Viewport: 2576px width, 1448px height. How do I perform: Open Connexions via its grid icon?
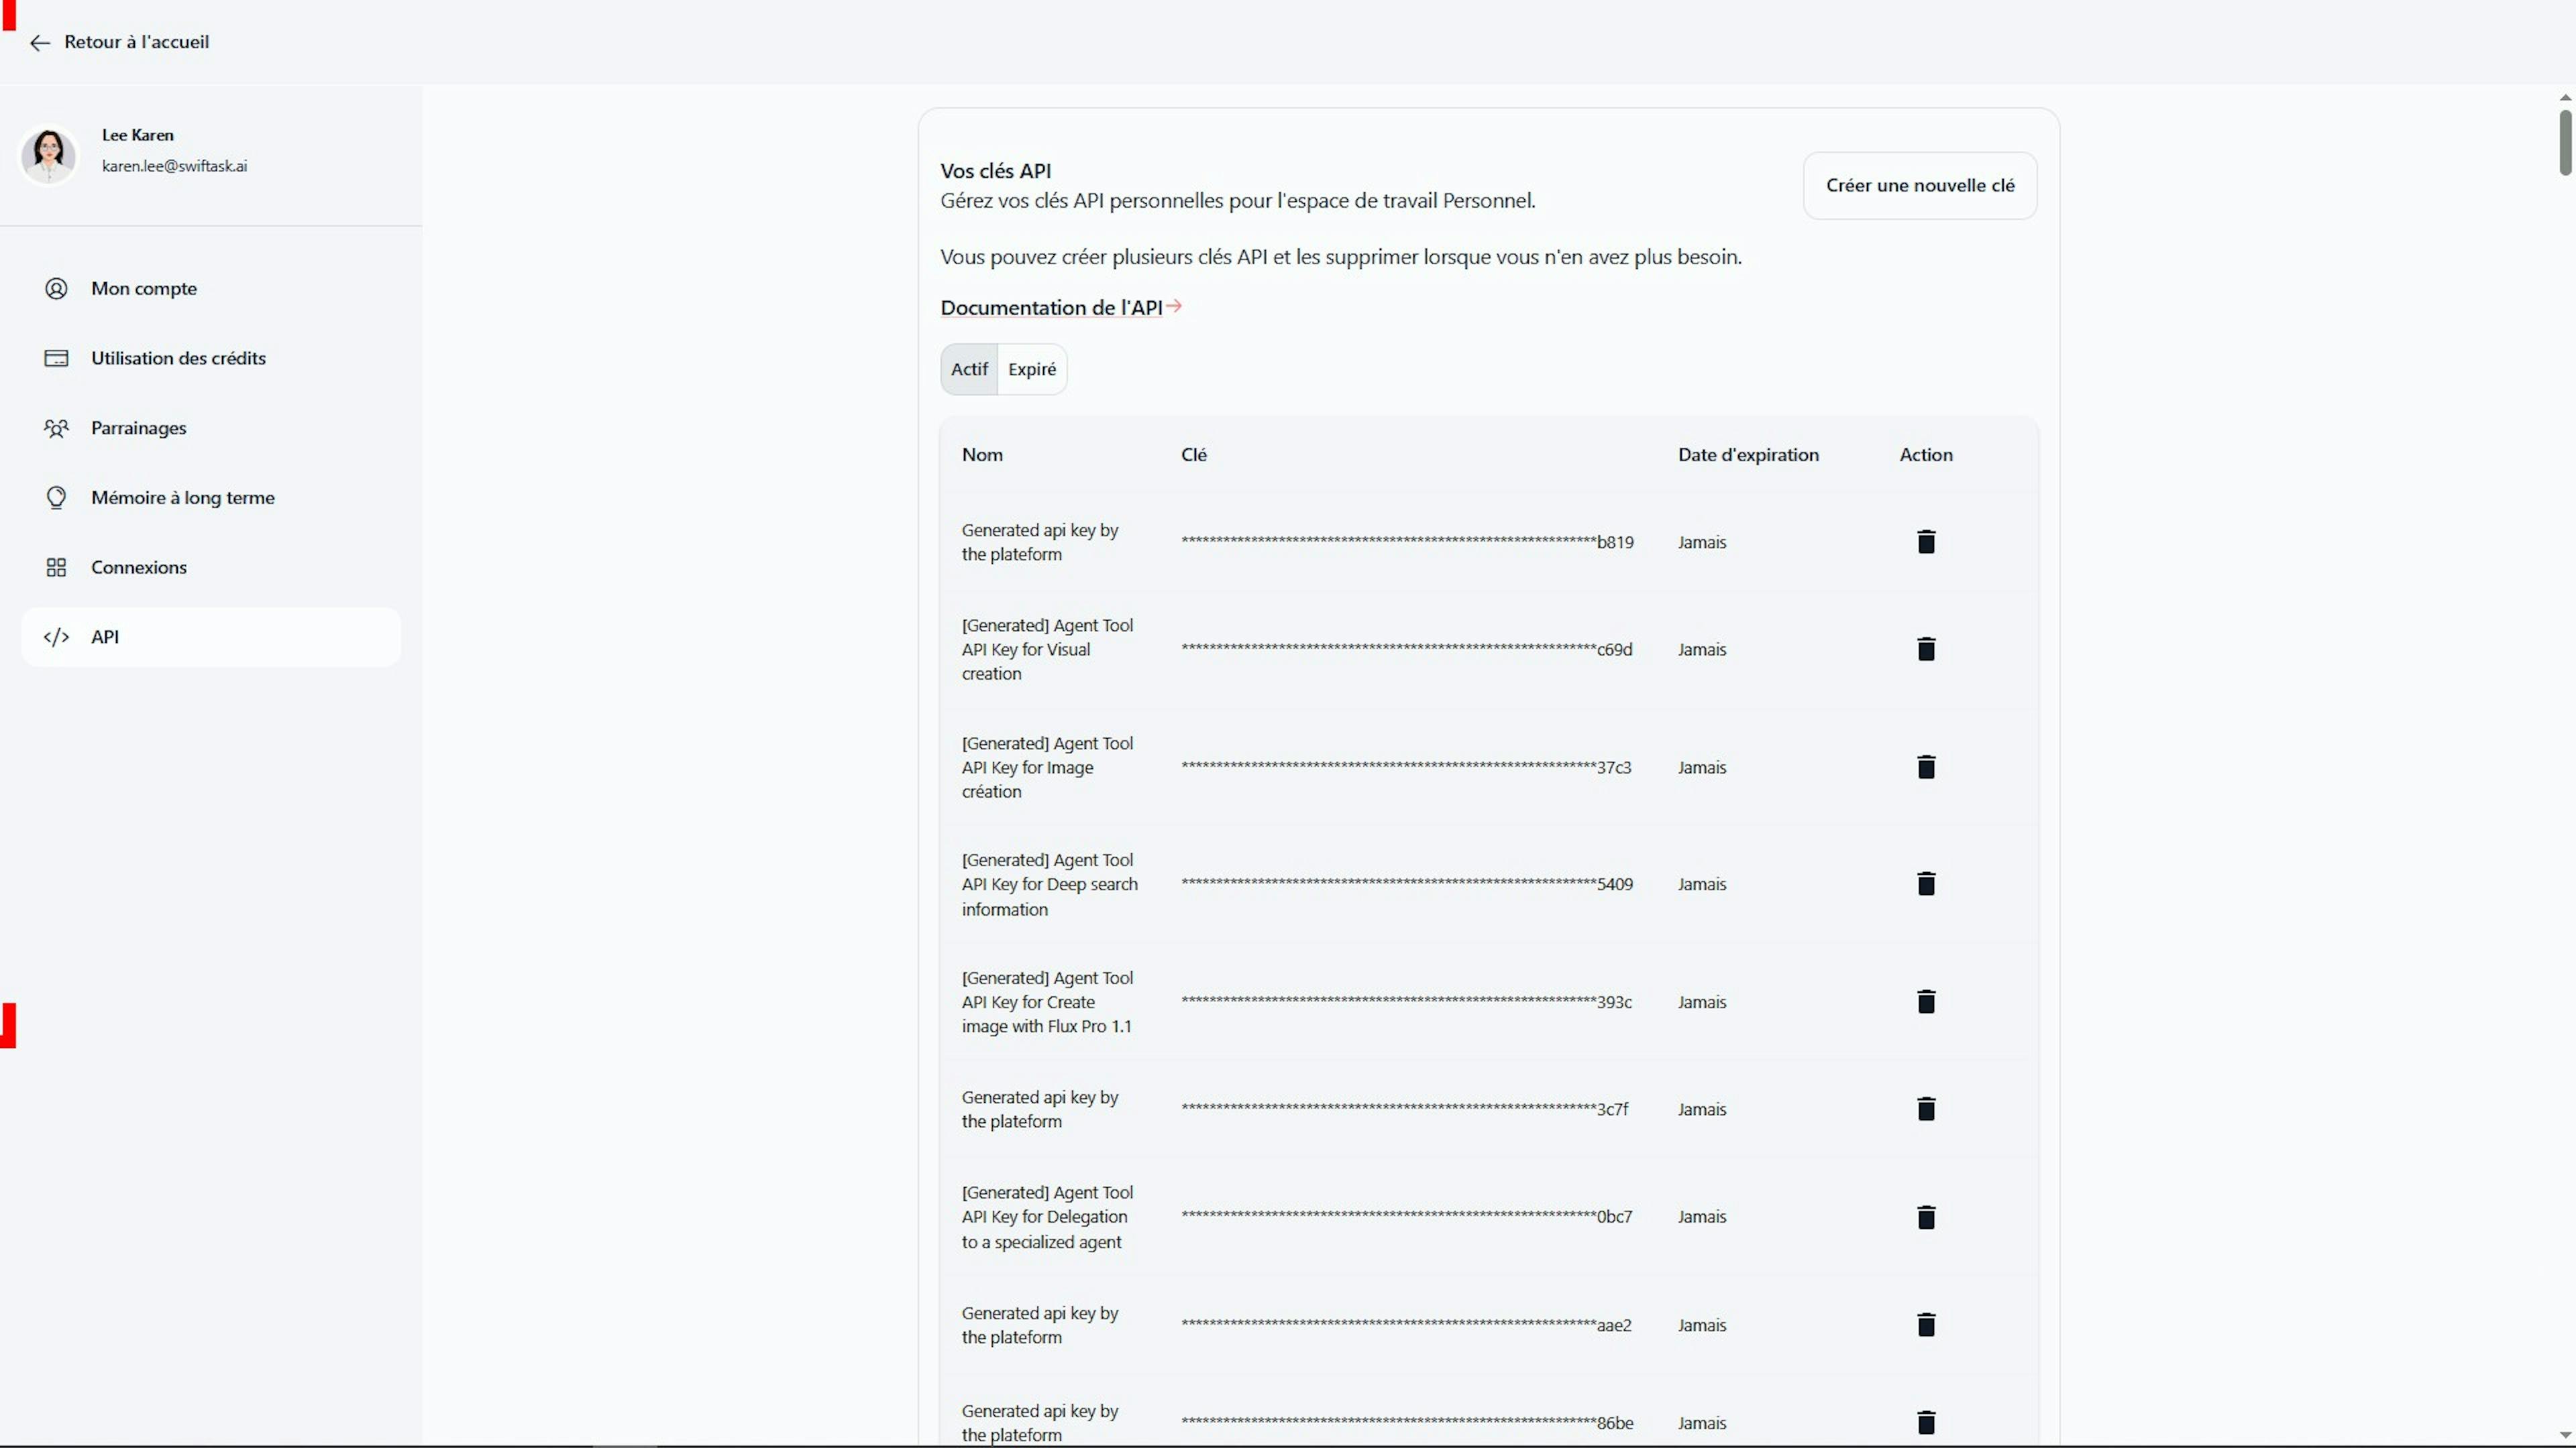pyautogui.click(x=56, y=566)
